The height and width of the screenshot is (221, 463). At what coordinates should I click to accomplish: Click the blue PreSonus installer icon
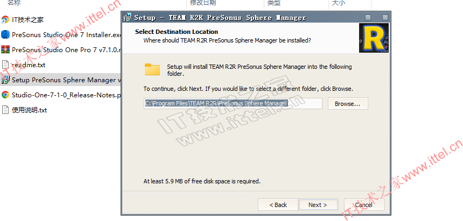click(x=5, y=35)
